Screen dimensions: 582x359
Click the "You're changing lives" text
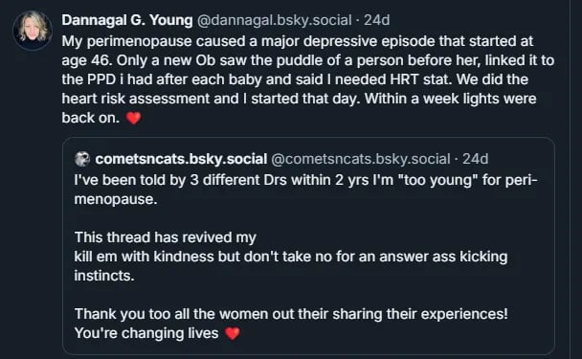[146, 333]
